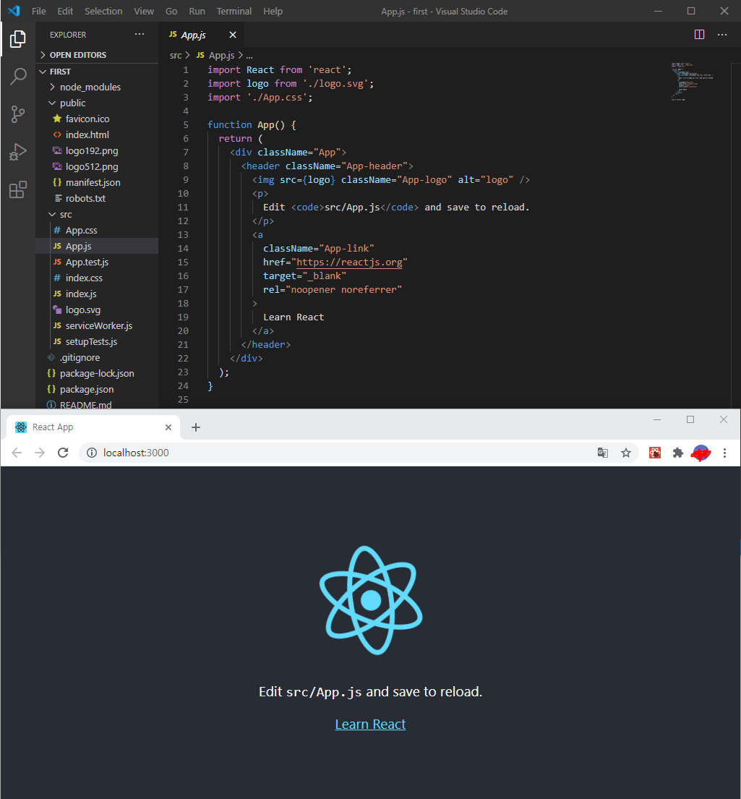Select the React App browser tab
Screen dimensions: 741x799
click(x=92, y=427)
